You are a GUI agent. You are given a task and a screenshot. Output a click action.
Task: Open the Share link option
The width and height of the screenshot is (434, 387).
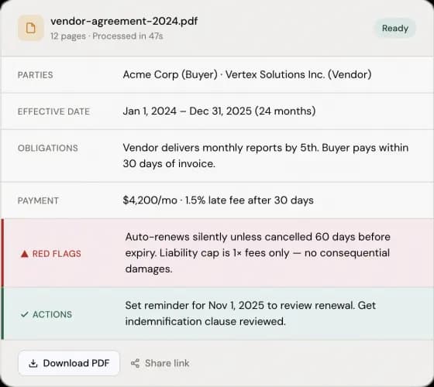coord(160,363)
